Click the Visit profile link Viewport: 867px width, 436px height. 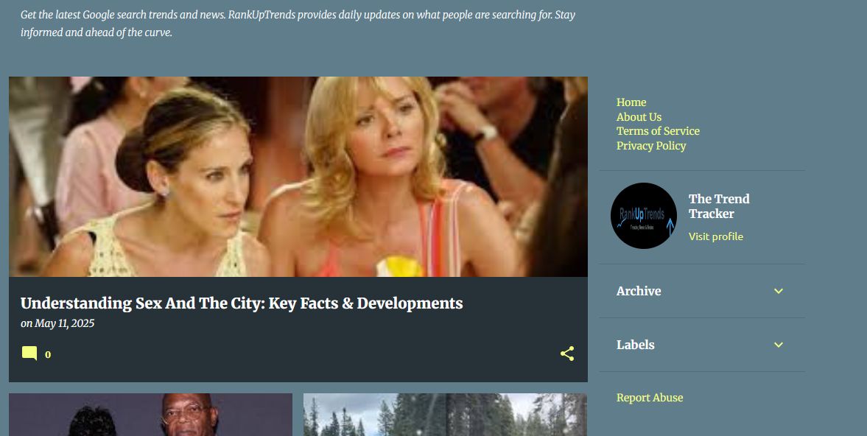[x=715, y=236]
